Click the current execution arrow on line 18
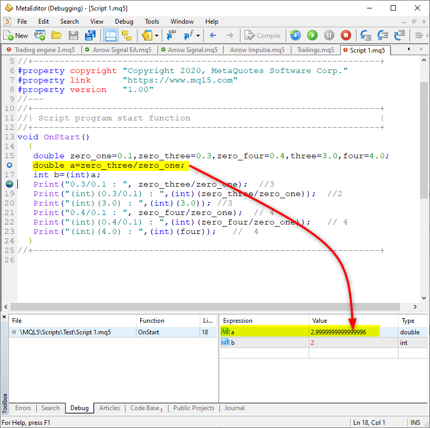This screenshot has height=428, width=430. pos(9,184)
